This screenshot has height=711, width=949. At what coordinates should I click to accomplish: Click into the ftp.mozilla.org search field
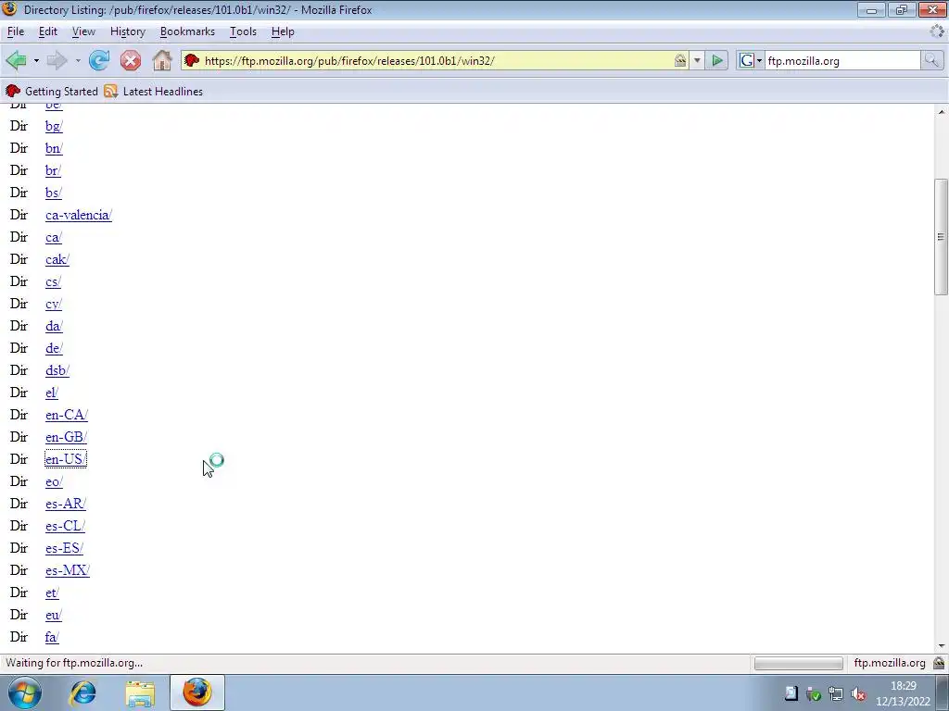coord(842,60)
